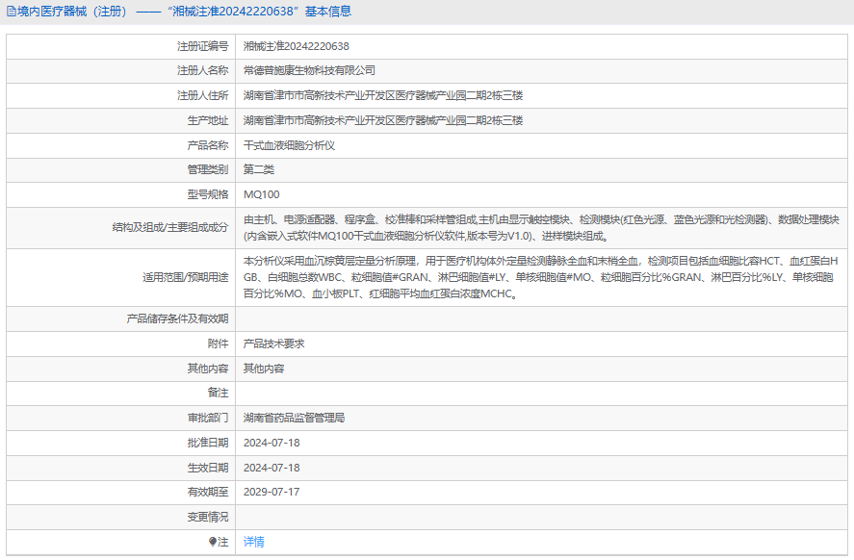The height and width of the screenshot is (560, 854).
Task: Click the 有效期至 label
Action: tap(208, 492)
